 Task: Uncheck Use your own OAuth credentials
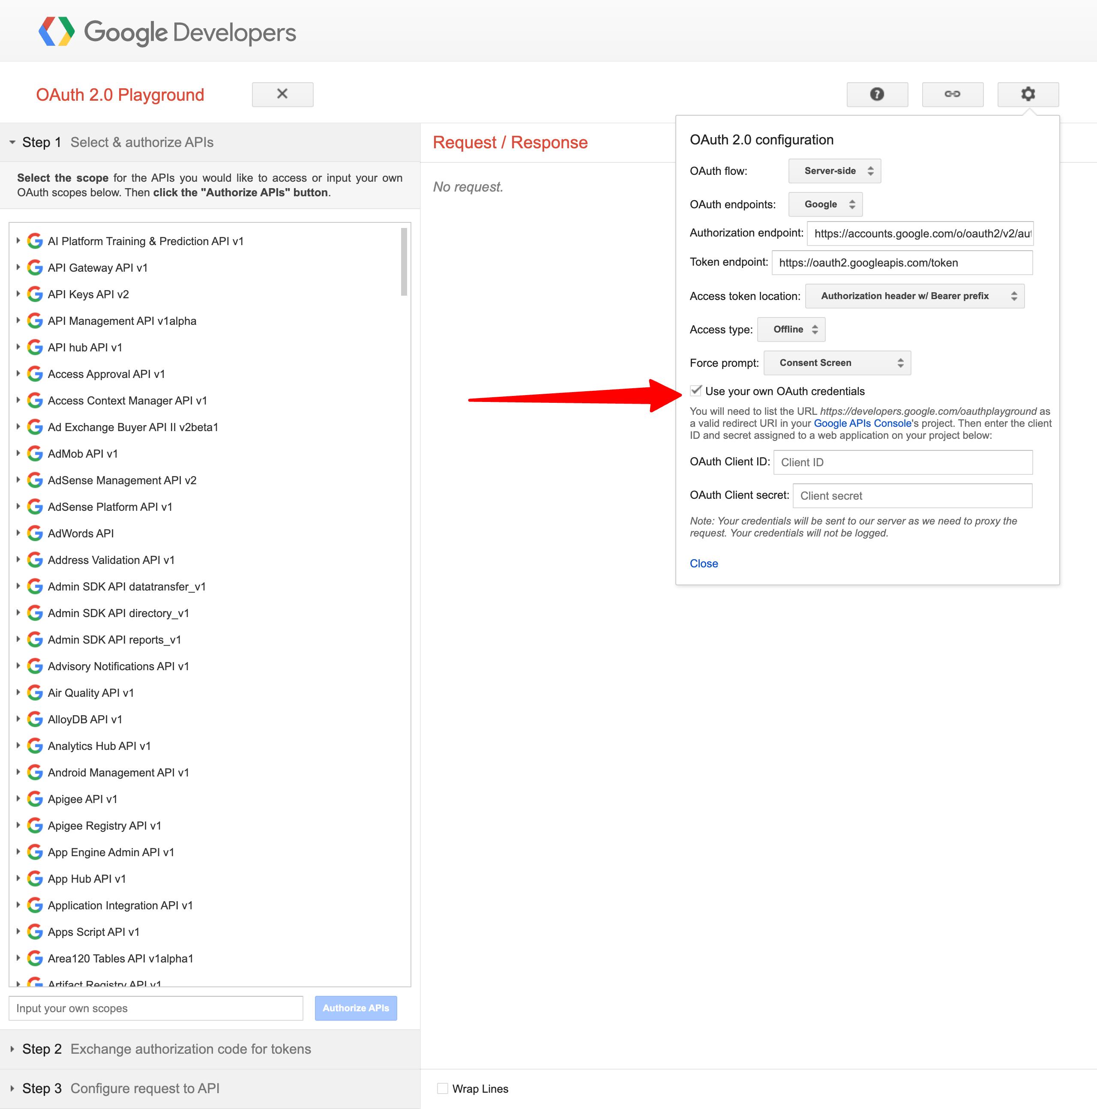pos(696,391)
